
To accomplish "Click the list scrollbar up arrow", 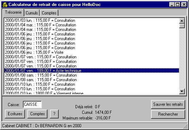I will pyautogui.click(x=182, y=21).
